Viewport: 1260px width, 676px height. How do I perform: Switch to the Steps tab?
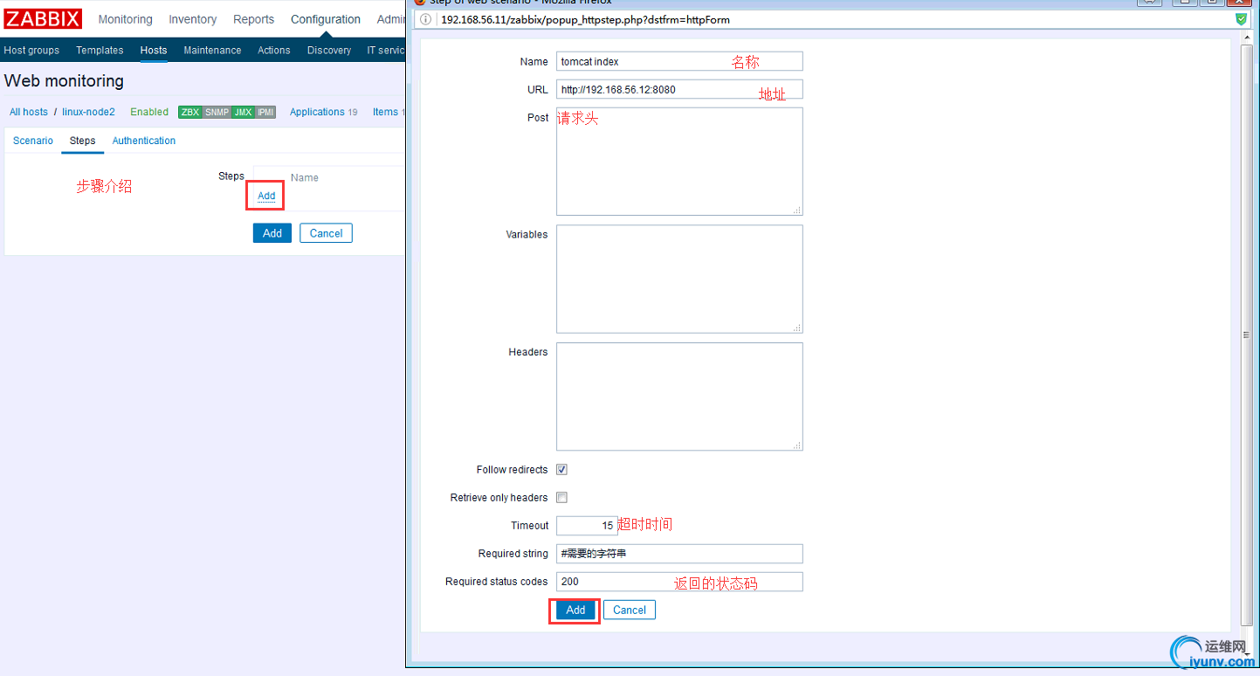83,141
